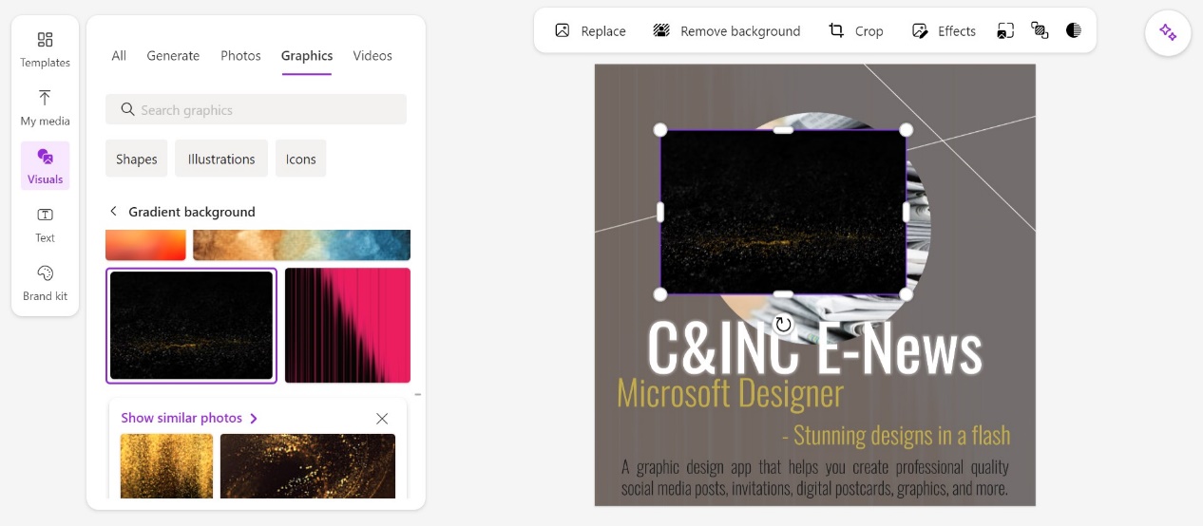Click the left middle handle of image
The image size is (1203, 526).
pyautogui.click(x=660, y=212)
